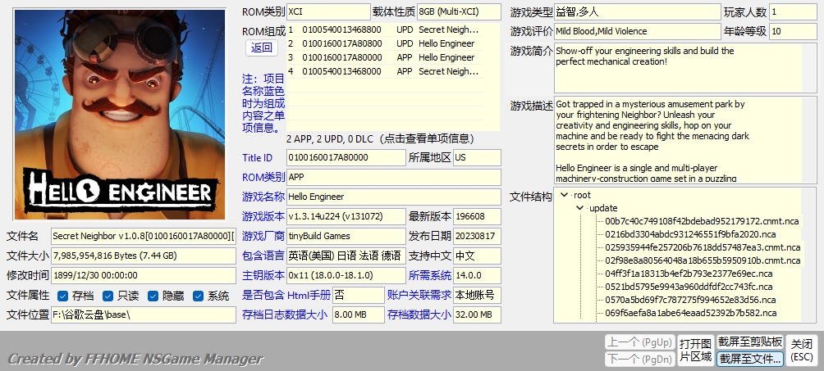The width and height of the screenshot is (824, 371).
Task: Select file 069f6aefa8a1abe64eaad52392b7b582.nca
Action: [690, 314]
